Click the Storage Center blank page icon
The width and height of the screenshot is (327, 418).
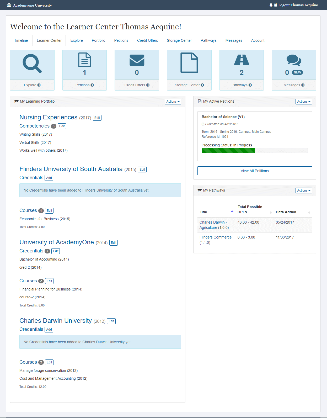point(189,63)
